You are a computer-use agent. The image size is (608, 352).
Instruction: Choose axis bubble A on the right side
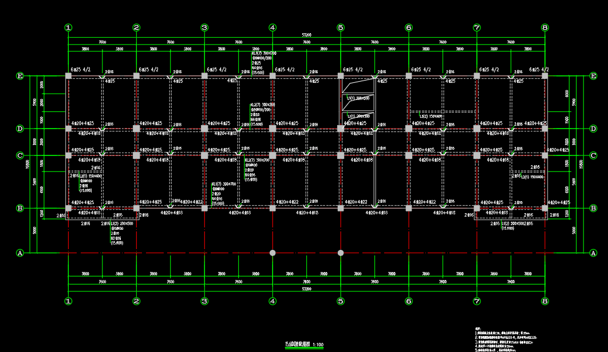[593, 253]
